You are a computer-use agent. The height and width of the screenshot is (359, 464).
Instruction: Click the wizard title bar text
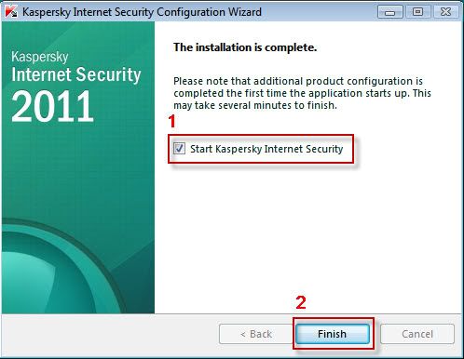pos(142,12)
